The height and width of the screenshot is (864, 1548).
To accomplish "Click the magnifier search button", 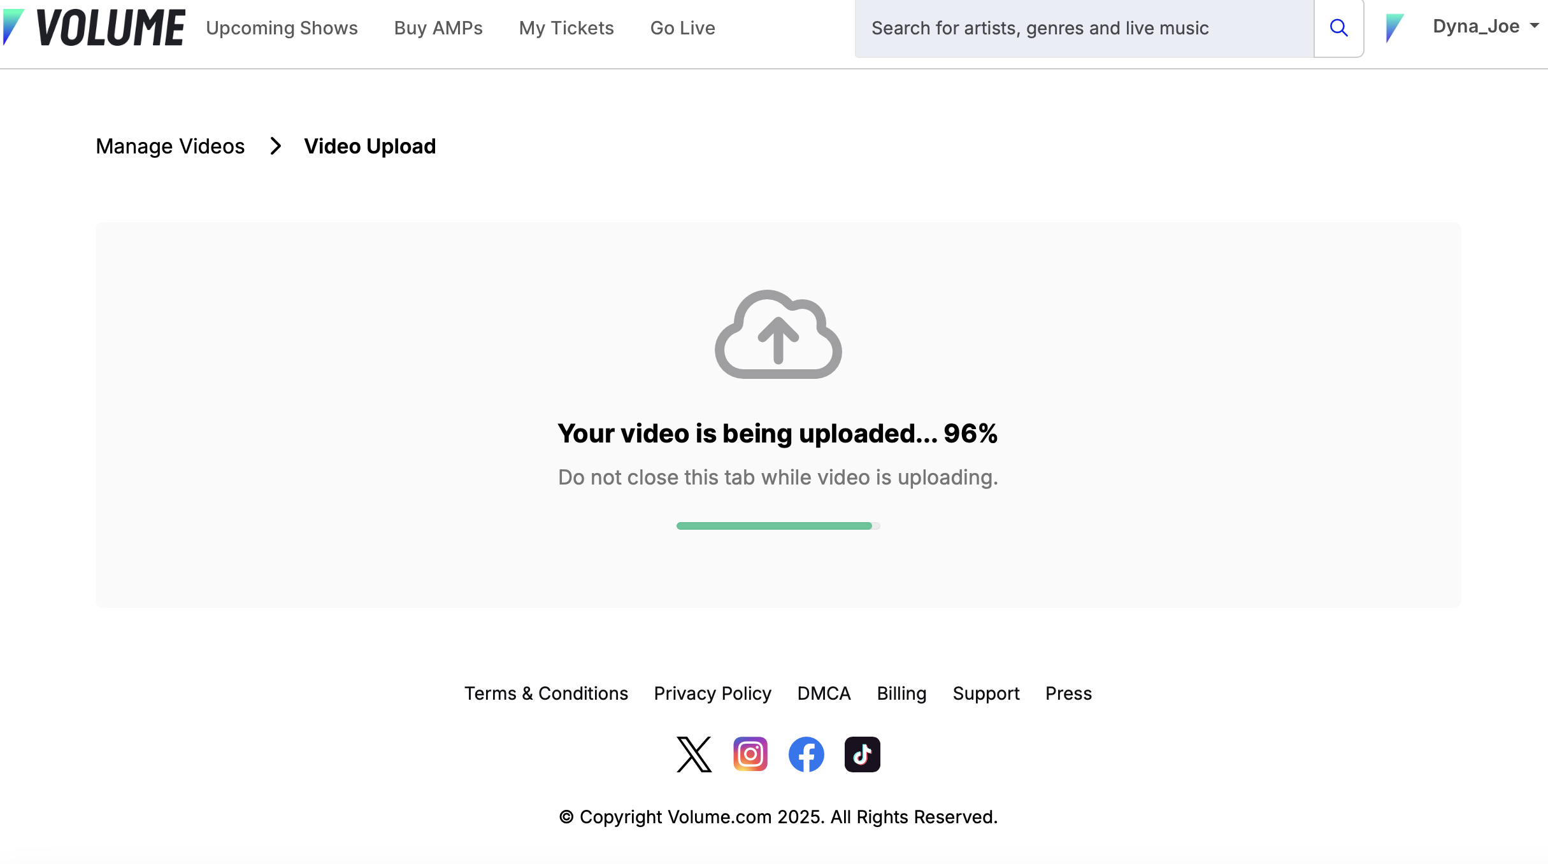I will (x=1338, y=28).
